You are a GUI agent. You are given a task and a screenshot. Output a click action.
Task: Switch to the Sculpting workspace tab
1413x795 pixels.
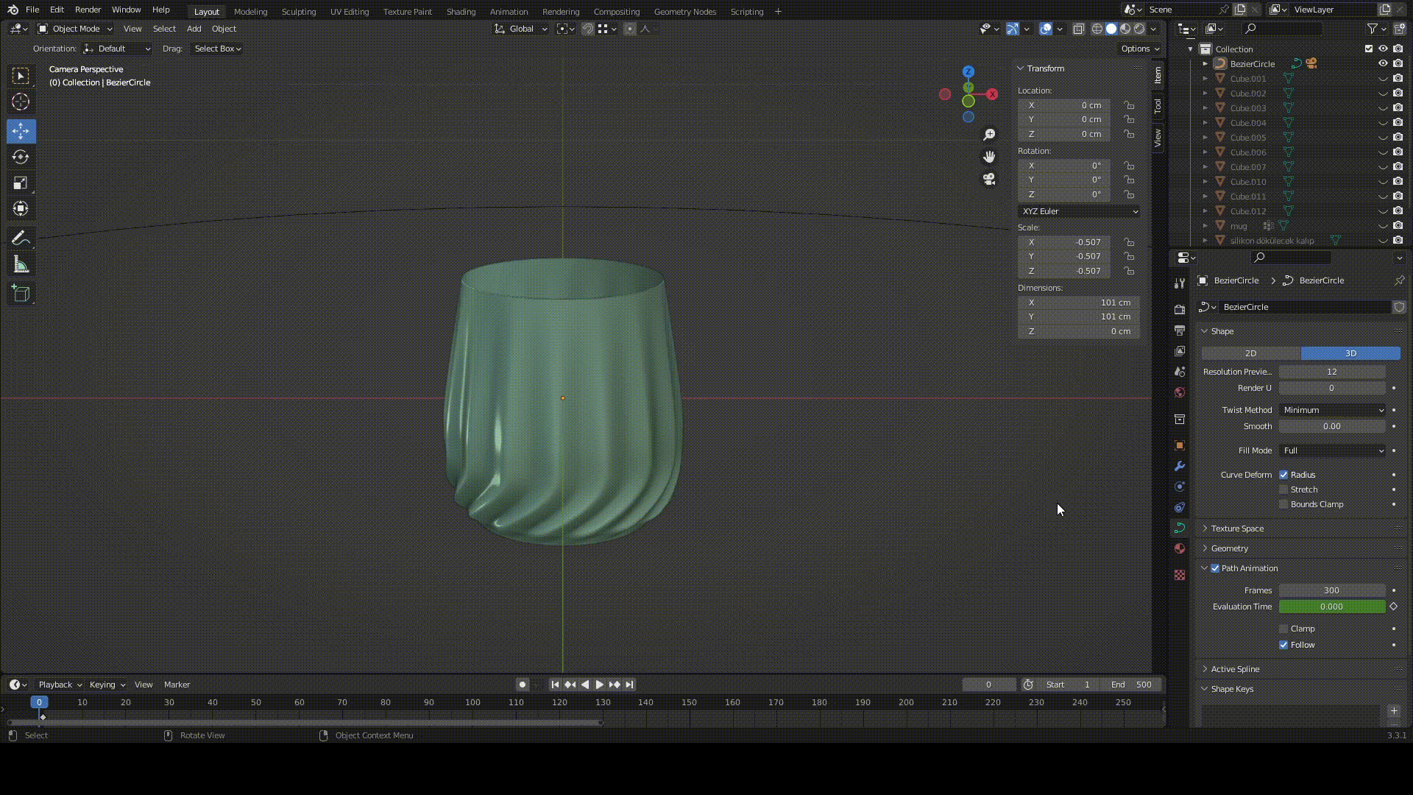[x=298, y=11]
